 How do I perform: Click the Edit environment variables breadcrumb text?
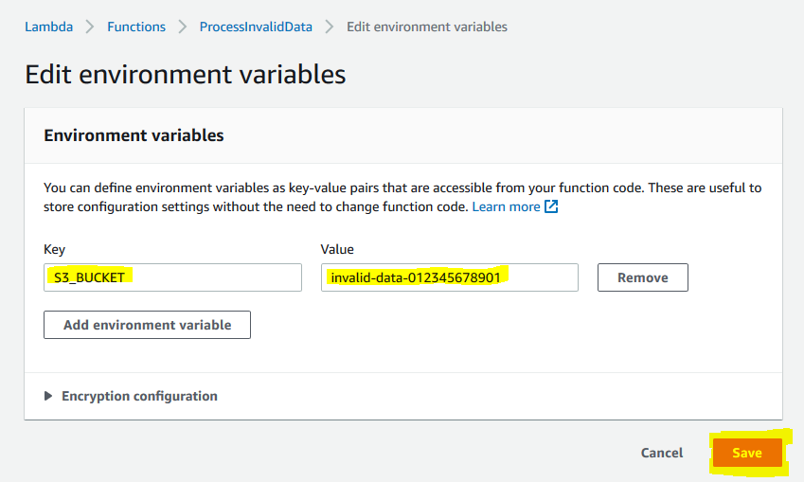[x=427, y=27]
